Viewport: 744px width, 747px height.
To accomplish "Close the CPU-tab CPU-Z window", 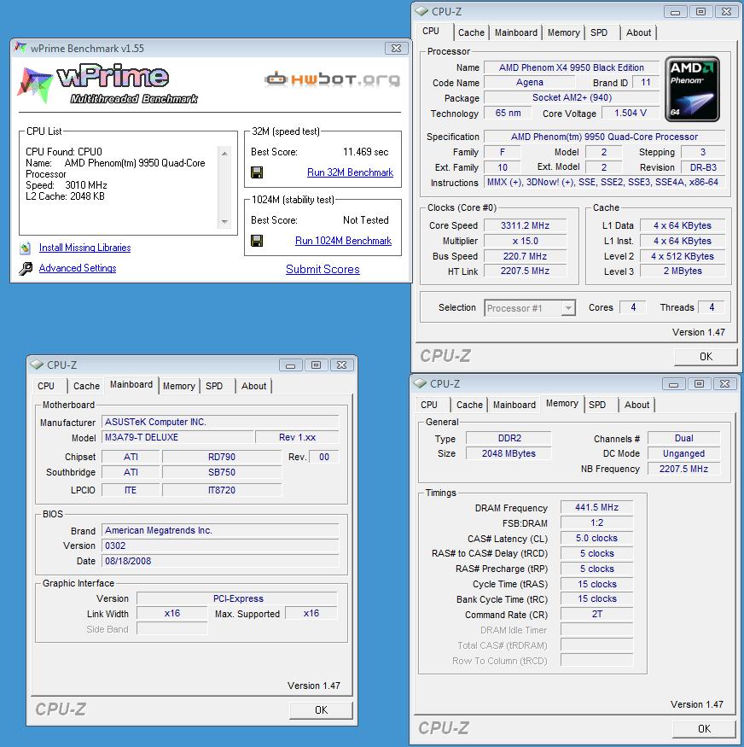I will [726, 12].
